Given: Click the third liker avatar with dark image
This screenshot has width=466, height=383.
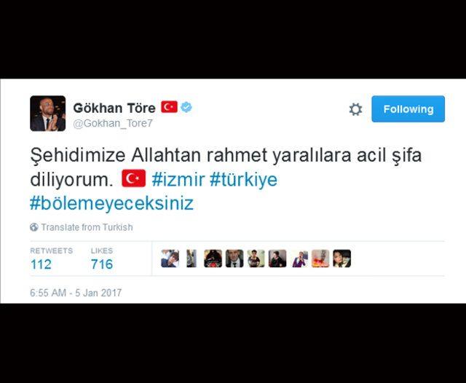Looking at the screenshot, I should 213,258.
